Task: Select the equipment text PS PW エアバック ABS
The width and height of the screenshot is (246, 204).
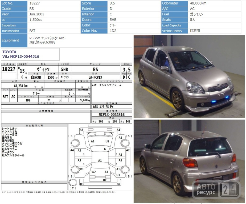Action: tap(47, 38)
